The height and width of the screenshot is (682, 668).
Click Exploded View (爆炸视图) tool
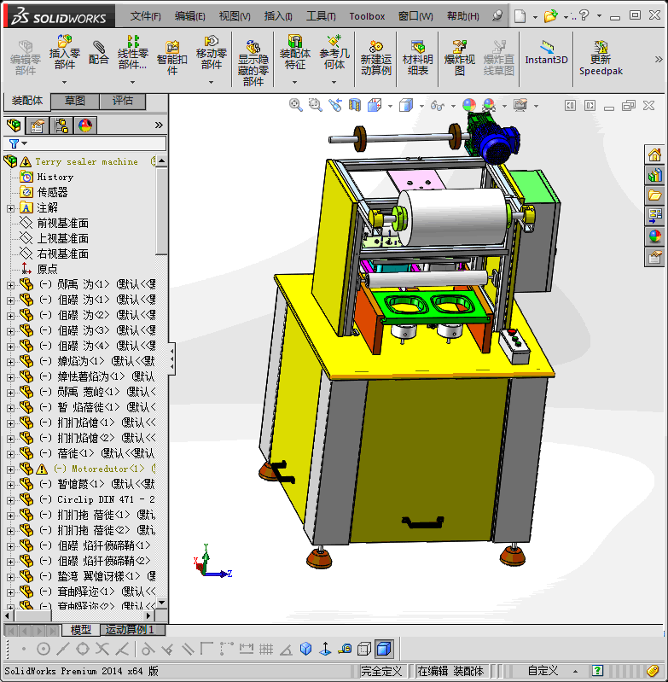coord(459,57)
